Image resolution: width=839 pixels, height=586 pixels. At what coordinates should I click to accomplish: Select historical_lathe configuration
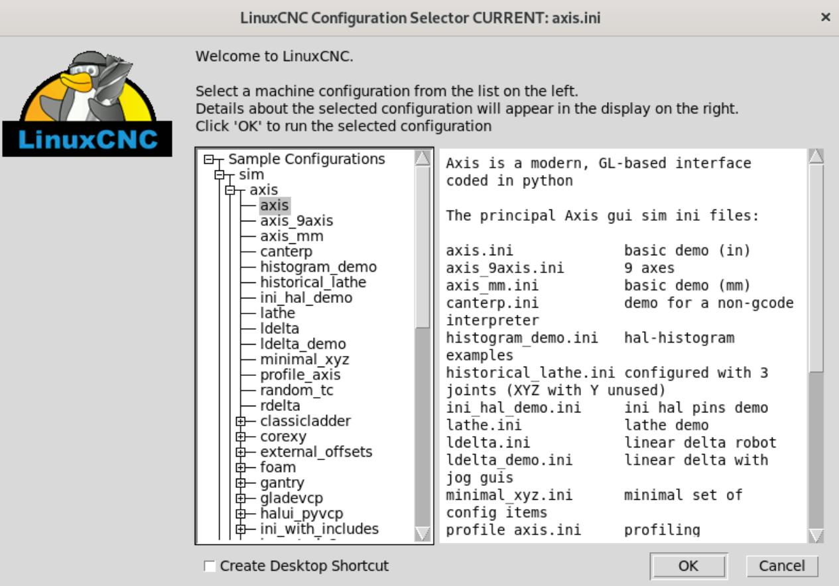pos(313,282)
